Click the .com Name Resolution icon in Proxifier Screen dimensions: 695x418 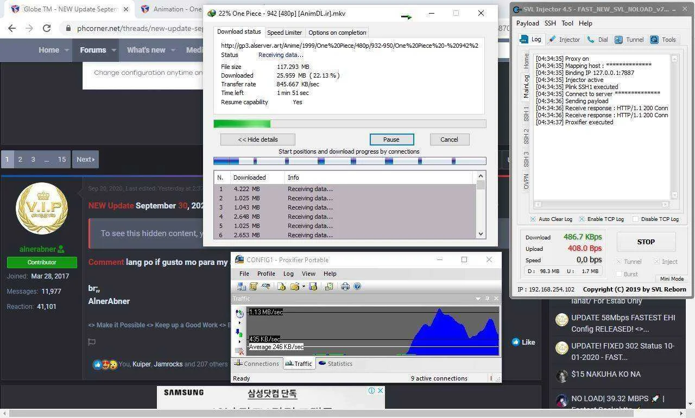[x=266, y=287]
